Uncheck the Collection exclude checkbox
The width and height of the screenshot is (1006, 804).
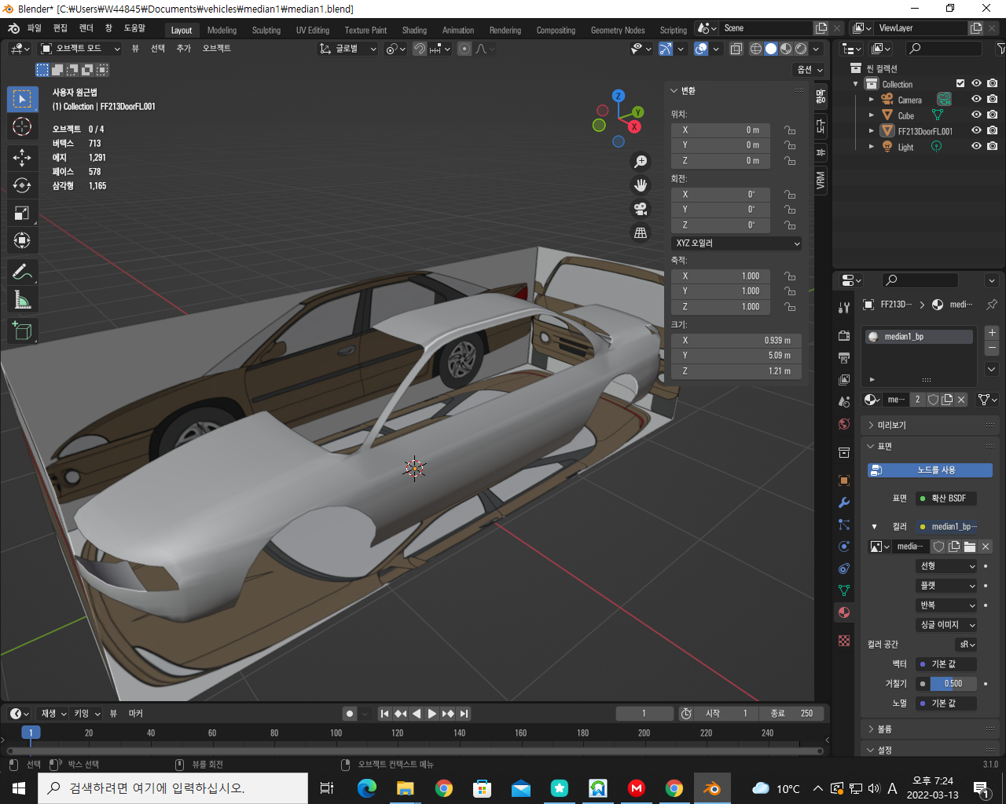[x=960, y=83]
